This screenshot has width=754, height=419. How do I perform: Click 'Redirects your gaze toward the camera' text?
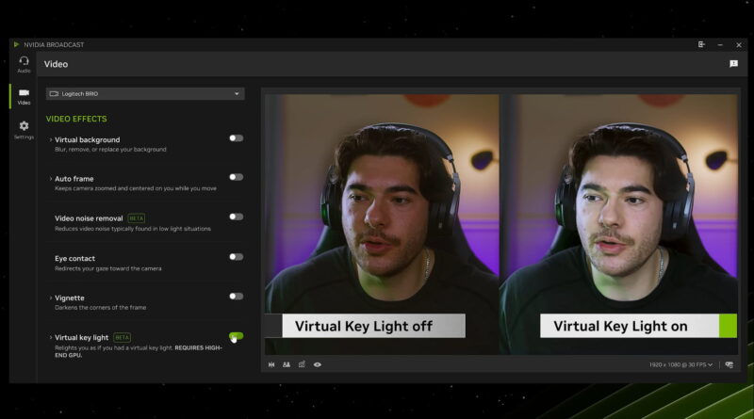(108, 268)
